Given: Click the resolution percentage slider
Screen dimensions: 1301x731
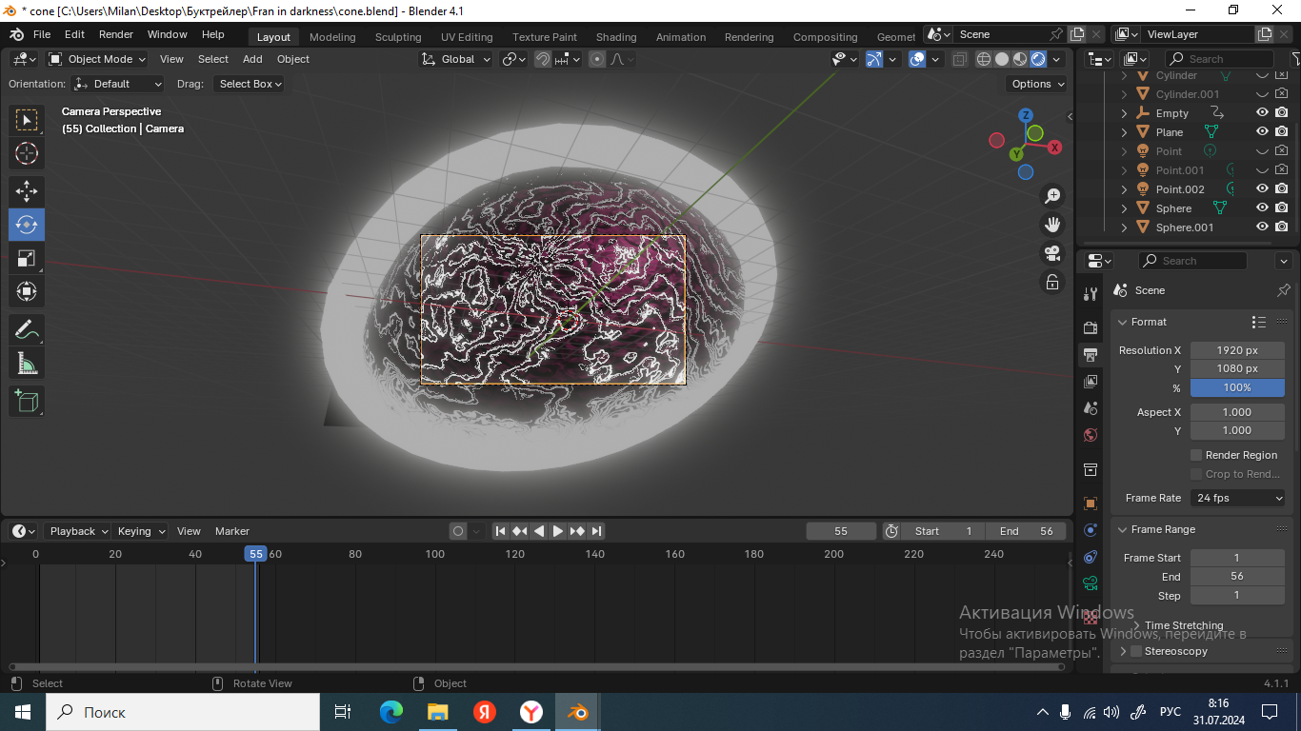Looking at the screenshot, I should tap(1237, 387).
